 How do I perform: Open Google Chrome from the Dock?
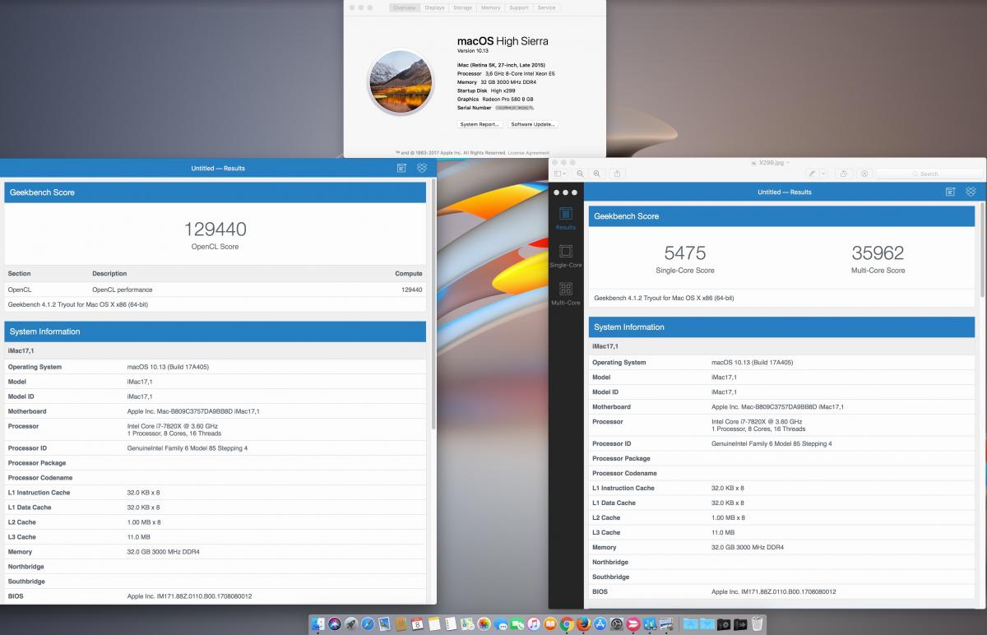tap(567, 624)
